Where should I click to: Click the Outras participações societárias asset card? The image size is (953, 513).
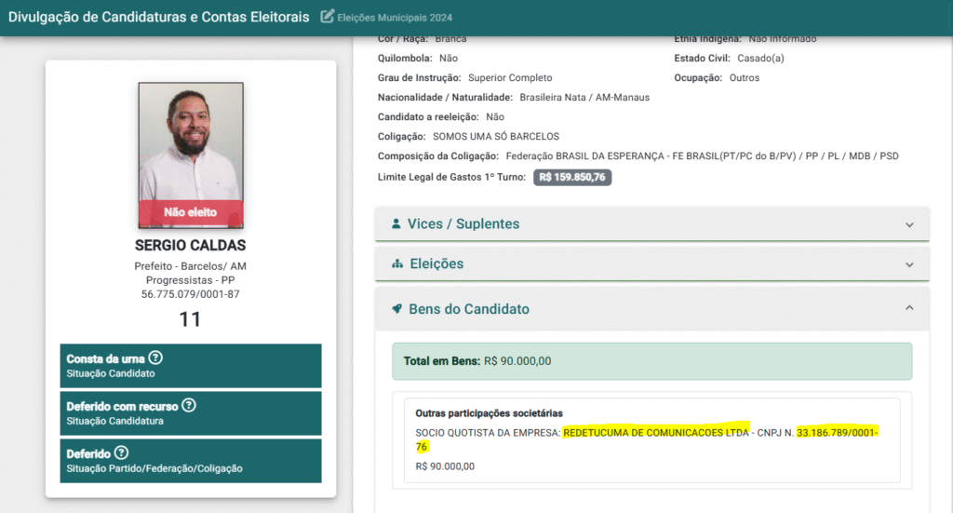[x=651, y=439]
